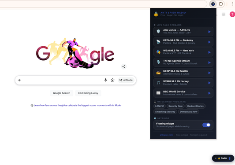Click the satellite dish icon for KPFA
The height and width of the screenshot is (165, 235).
[158, 42]
